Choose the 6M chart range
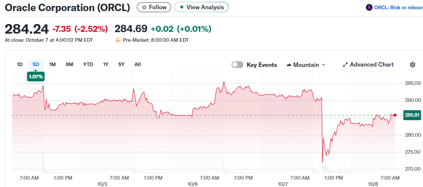423x187 pixels. pos(69,64)
